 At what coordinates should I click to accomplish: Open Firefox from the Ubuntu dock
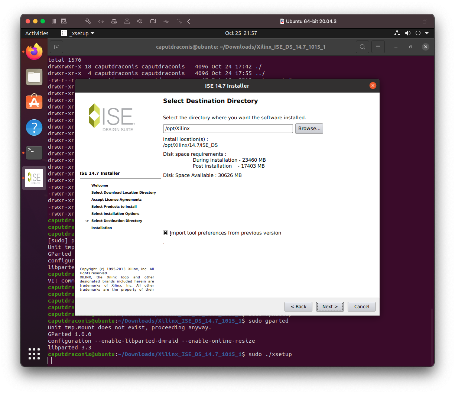coord(34,51)
